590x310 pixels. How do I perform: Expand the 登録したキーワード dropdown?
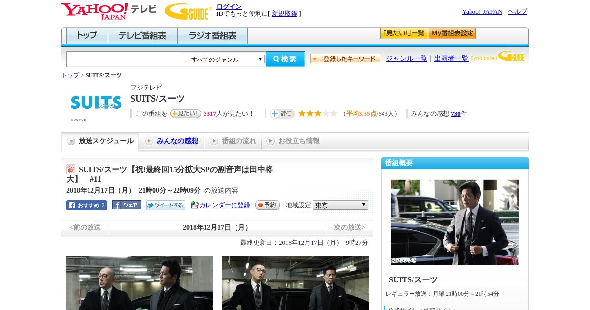[346, 59]
